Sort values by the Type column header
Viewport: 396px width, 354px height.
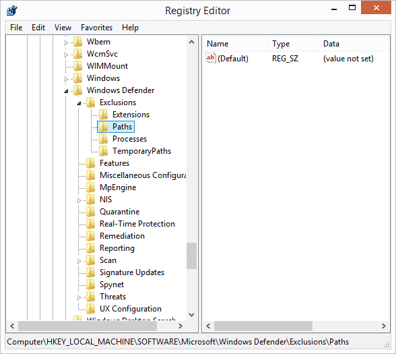coord(294,44)
